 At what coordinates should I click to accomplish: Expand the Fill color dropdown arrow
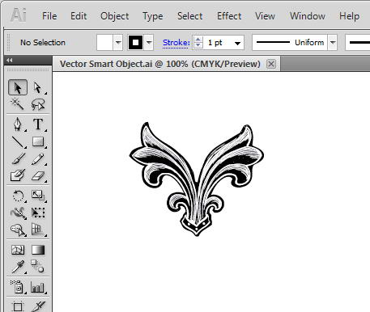click(x=118, y=42)
